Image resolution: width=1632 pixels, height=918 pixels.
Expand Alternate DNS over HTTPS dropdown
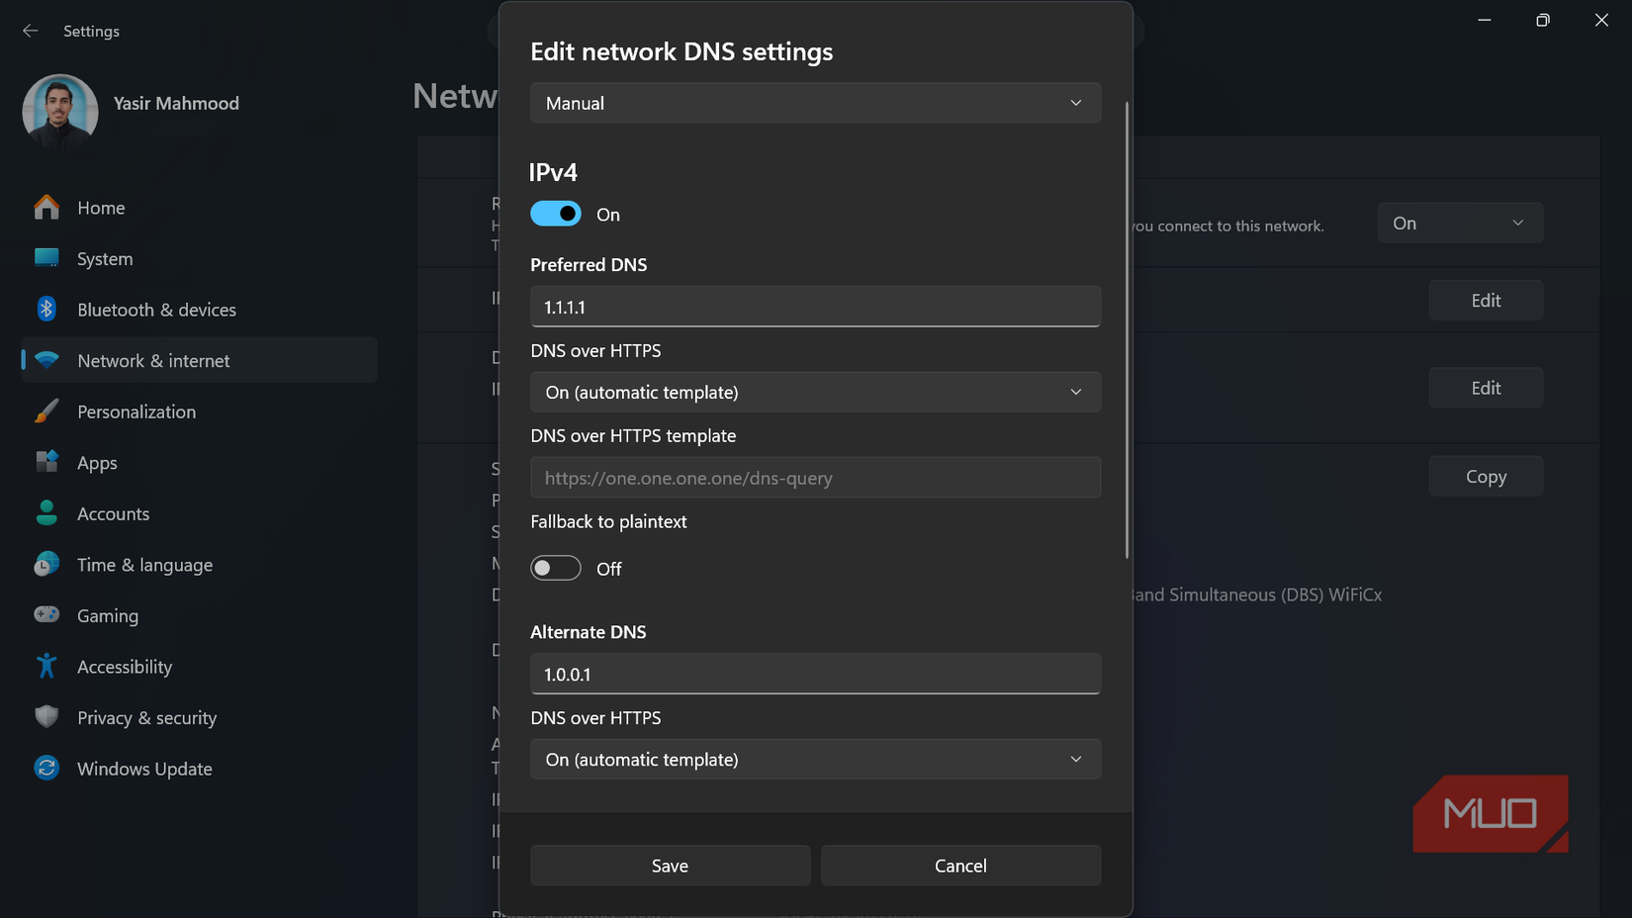click(x=815, y=759)
